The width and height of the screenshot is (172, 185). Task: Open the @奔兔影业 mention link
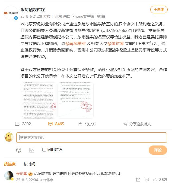point(75,44)
